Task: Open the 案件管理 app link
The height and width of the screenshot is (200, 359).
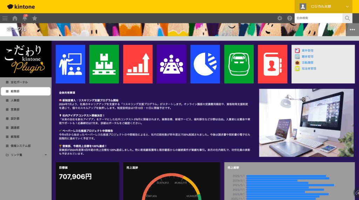Action: [307, 51]
